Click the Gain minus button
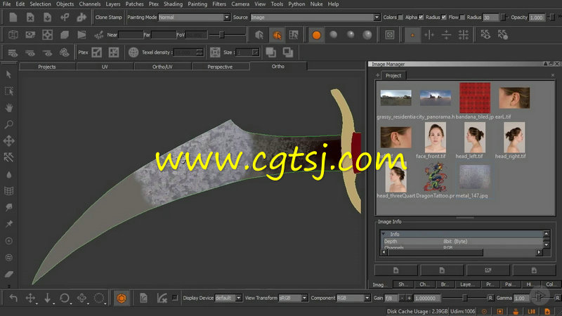Viewport: 562px width, 316px height. tap(402, 298)
